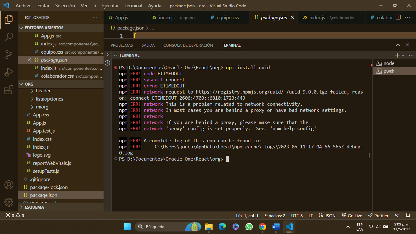Open terminal panel more actions ellipsis
Screen dimensions: 416x234
(x=411, y=55)
